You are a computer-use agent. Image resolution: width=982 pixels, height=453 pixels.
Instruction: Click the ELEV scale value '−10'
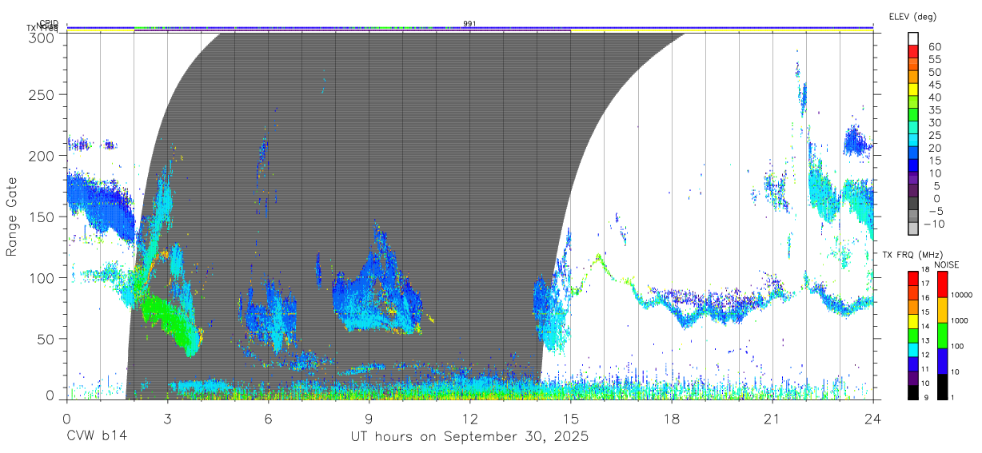[932, 223]
